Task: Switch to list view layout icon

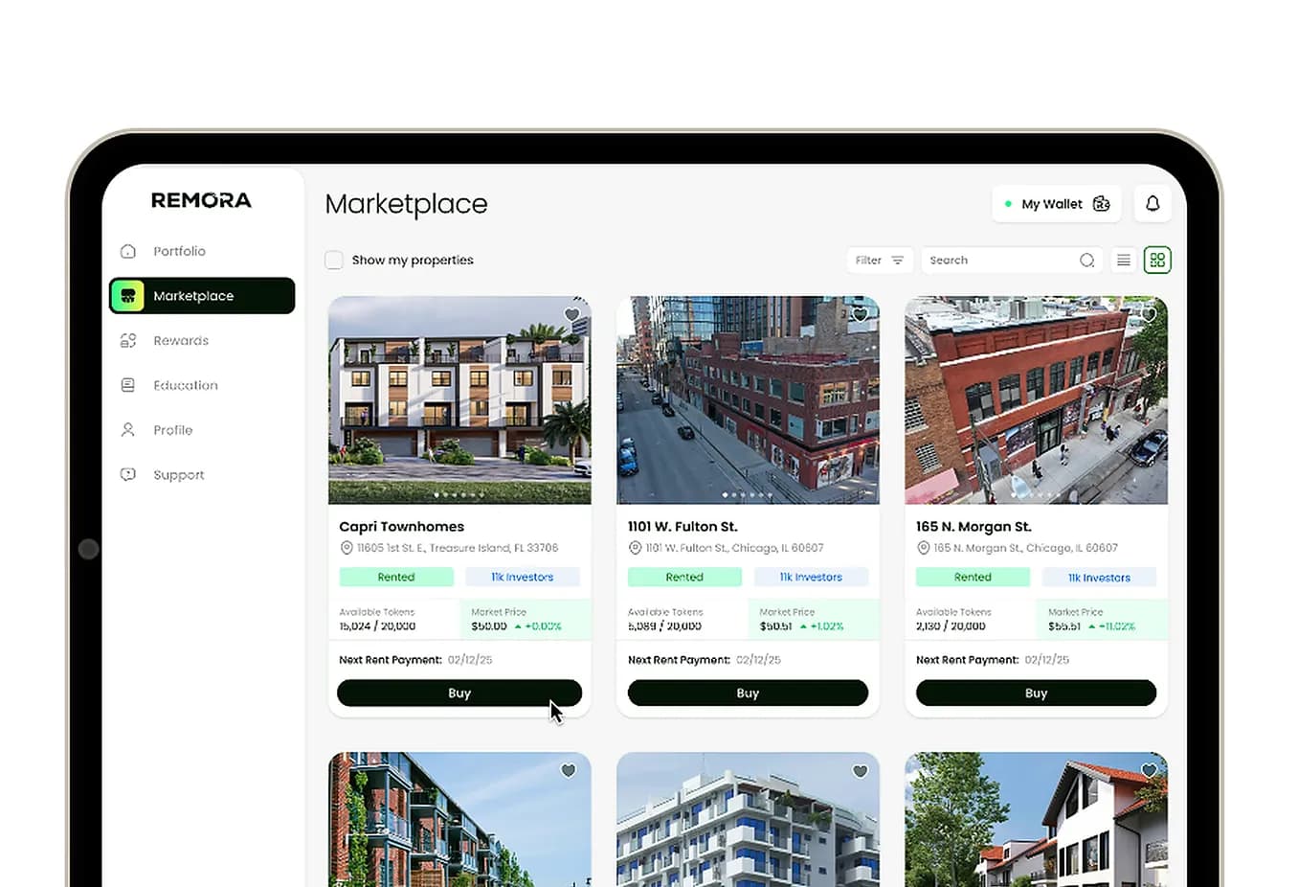Action: tap(1124, 261)
